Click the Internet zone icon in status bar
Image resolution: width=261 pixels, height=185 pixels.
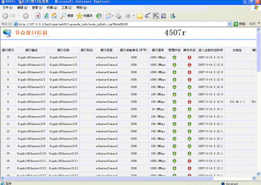pyautogui.click(x=223, y=184)
